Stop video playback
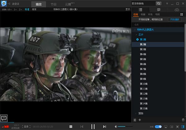The image size is (186, 130). (71, 127)
